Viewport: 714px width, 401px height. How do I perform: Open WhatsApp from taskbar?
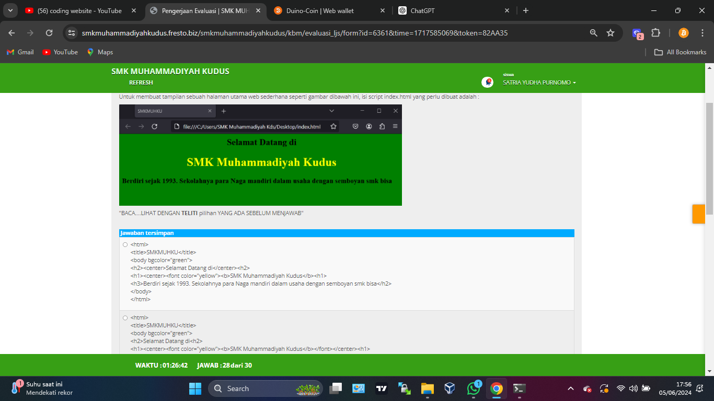coord(474,388)
